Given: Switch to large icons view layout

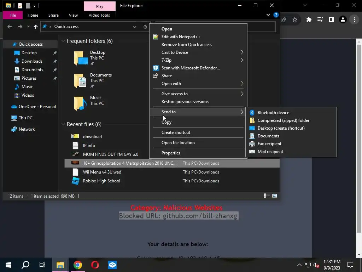Looking at the screenshot, I should 274,196.
